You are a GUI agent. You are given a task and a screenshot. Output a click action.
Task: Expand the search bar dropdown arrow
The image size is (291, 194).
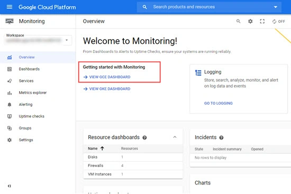click(276, 7)
